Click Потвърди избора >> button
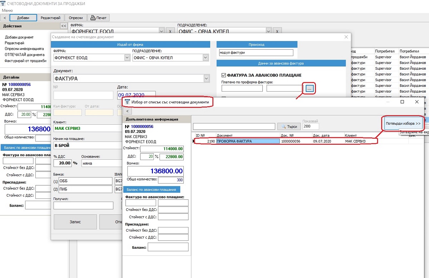The width and height of the screenshot is (429, 278). point(403,124)
